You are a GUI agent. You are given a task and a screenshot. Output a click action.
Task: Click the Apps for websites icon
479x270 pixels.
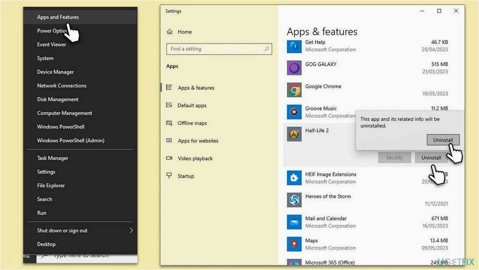coord(169,141)
